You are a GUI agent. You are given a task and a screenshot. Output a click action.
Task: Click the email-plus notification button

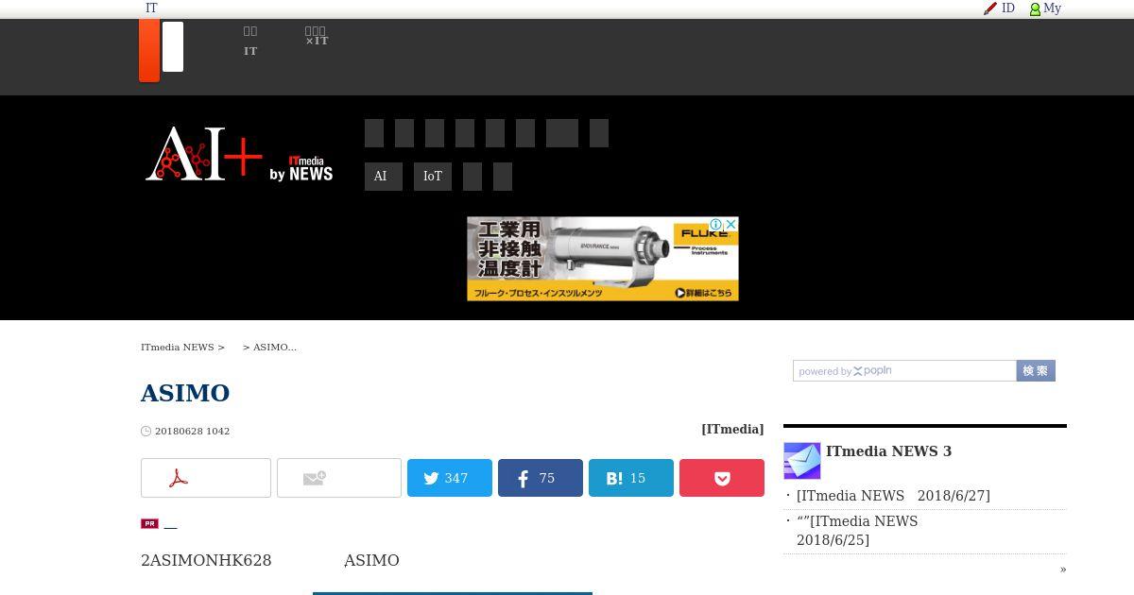pos(339,478)
